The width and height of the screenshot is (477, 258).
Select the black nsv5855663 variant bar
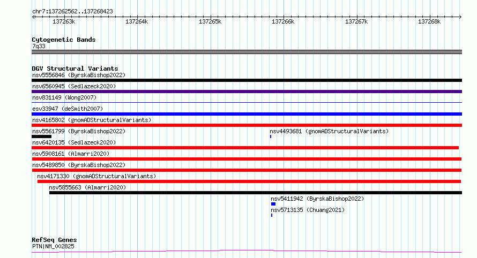tap(256, 193)
